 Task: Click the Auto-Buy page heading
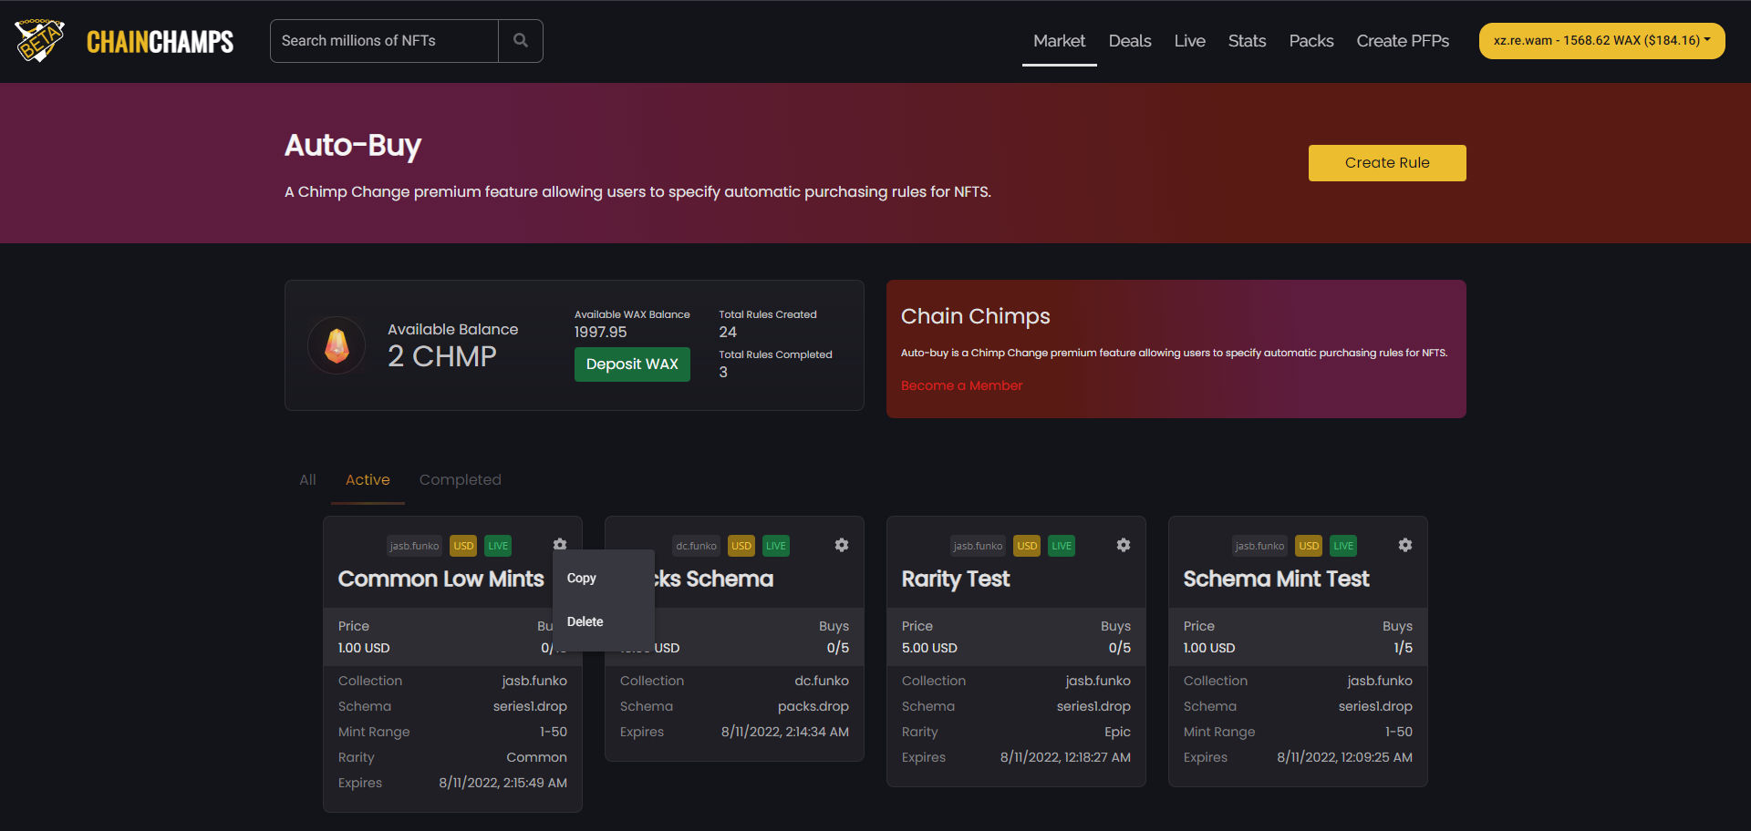353,146
